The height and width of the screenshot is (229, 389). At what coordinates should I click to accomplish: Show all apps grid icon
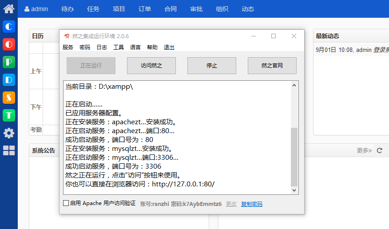click(9, 150)
